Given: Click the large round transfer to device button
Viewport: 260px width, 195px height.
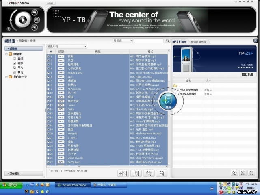Looking at the screenshot, I should (168, 101).
